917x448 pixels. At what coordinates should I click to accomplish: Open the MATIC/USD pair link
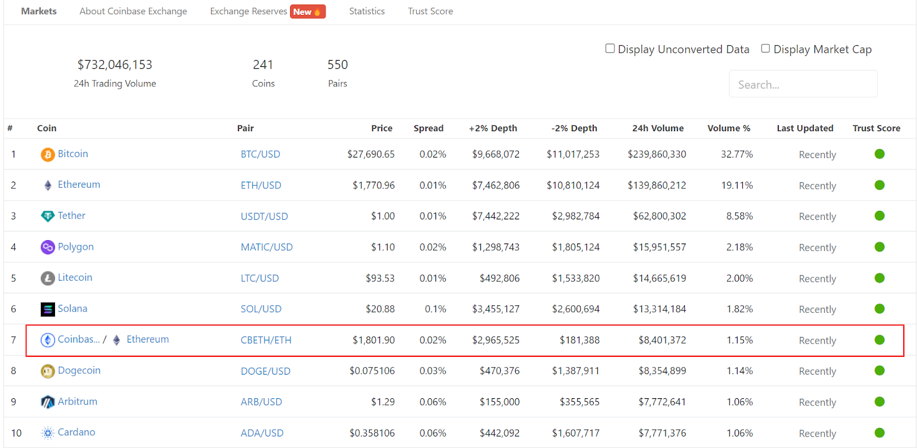(x=267, y=247)
